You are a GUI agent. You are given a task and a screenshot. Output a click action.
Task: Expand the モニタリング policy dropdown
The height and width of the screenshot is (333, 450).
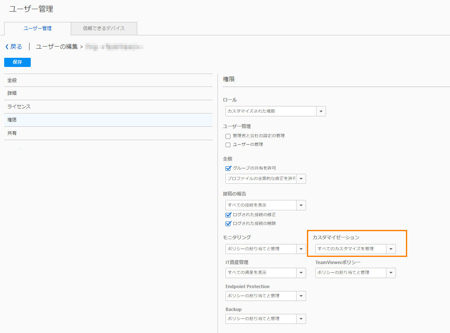301,249
